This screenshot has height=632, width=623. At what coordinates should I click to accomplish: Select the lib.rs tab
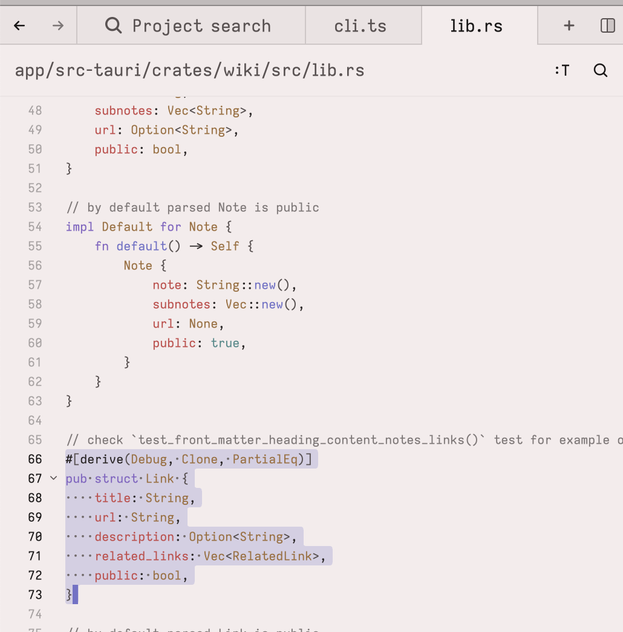pyautogui.click(x=479, y=26)
